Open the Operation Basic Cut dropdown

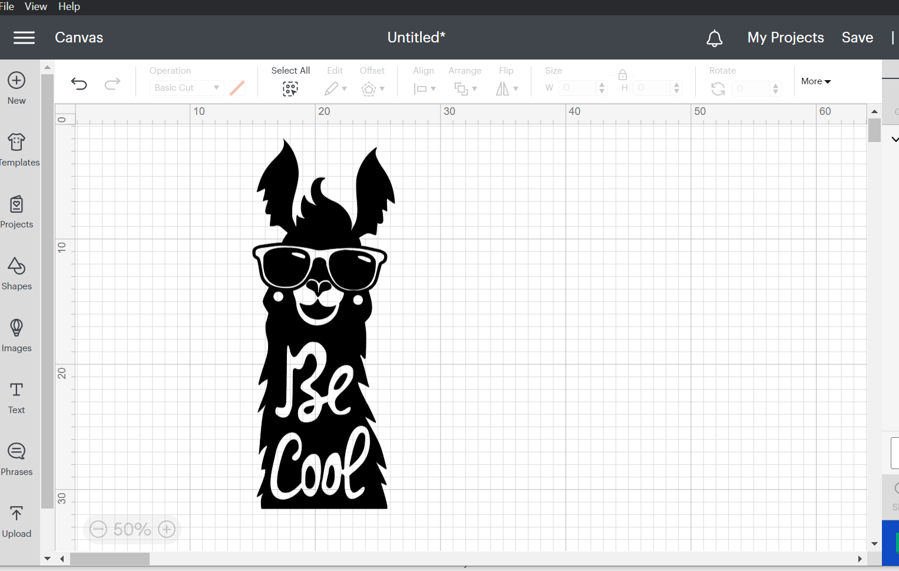pyautogui.click(x=187, y=88)
